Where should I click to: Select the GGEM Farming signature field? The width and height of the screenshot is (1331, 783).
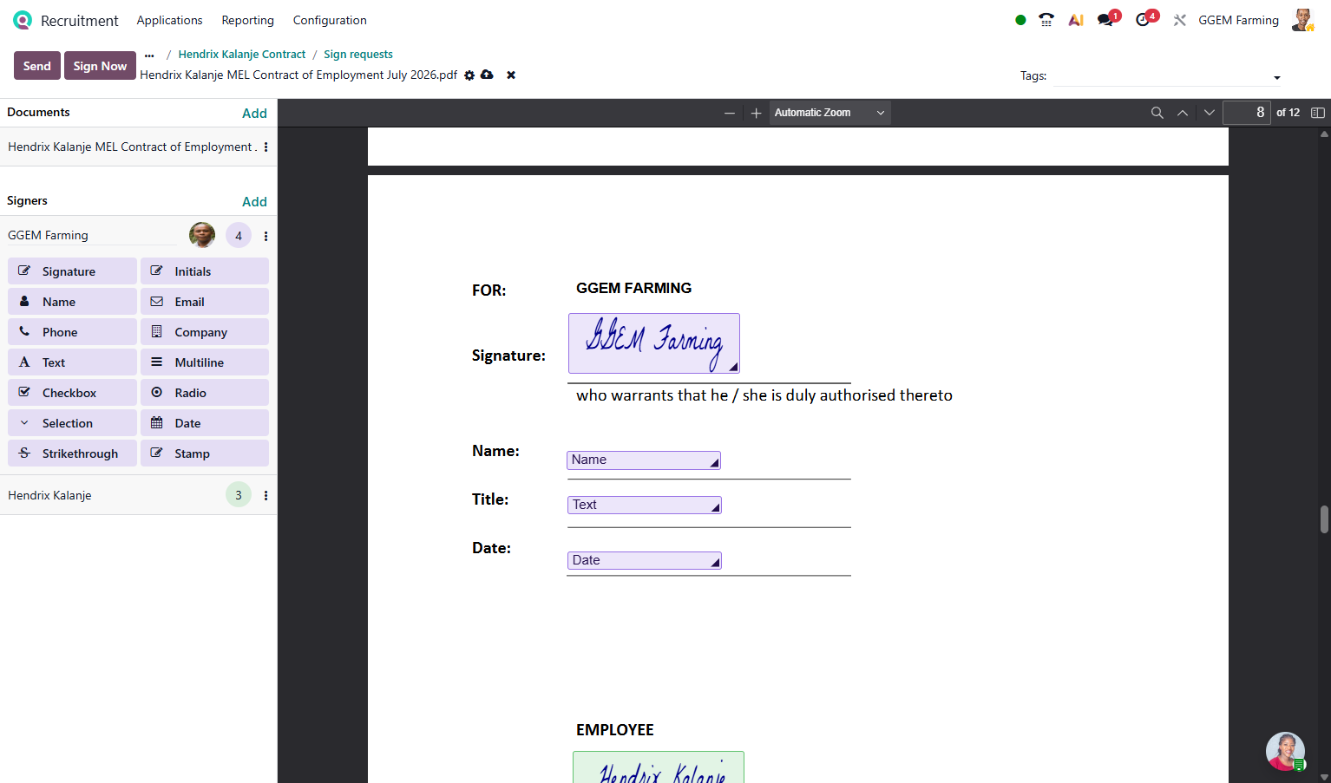tap(654, 343)
